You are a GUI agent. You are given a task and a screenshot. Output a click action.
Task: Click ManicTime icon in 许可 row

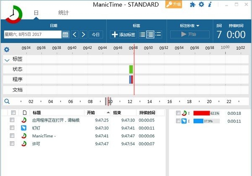24,143
